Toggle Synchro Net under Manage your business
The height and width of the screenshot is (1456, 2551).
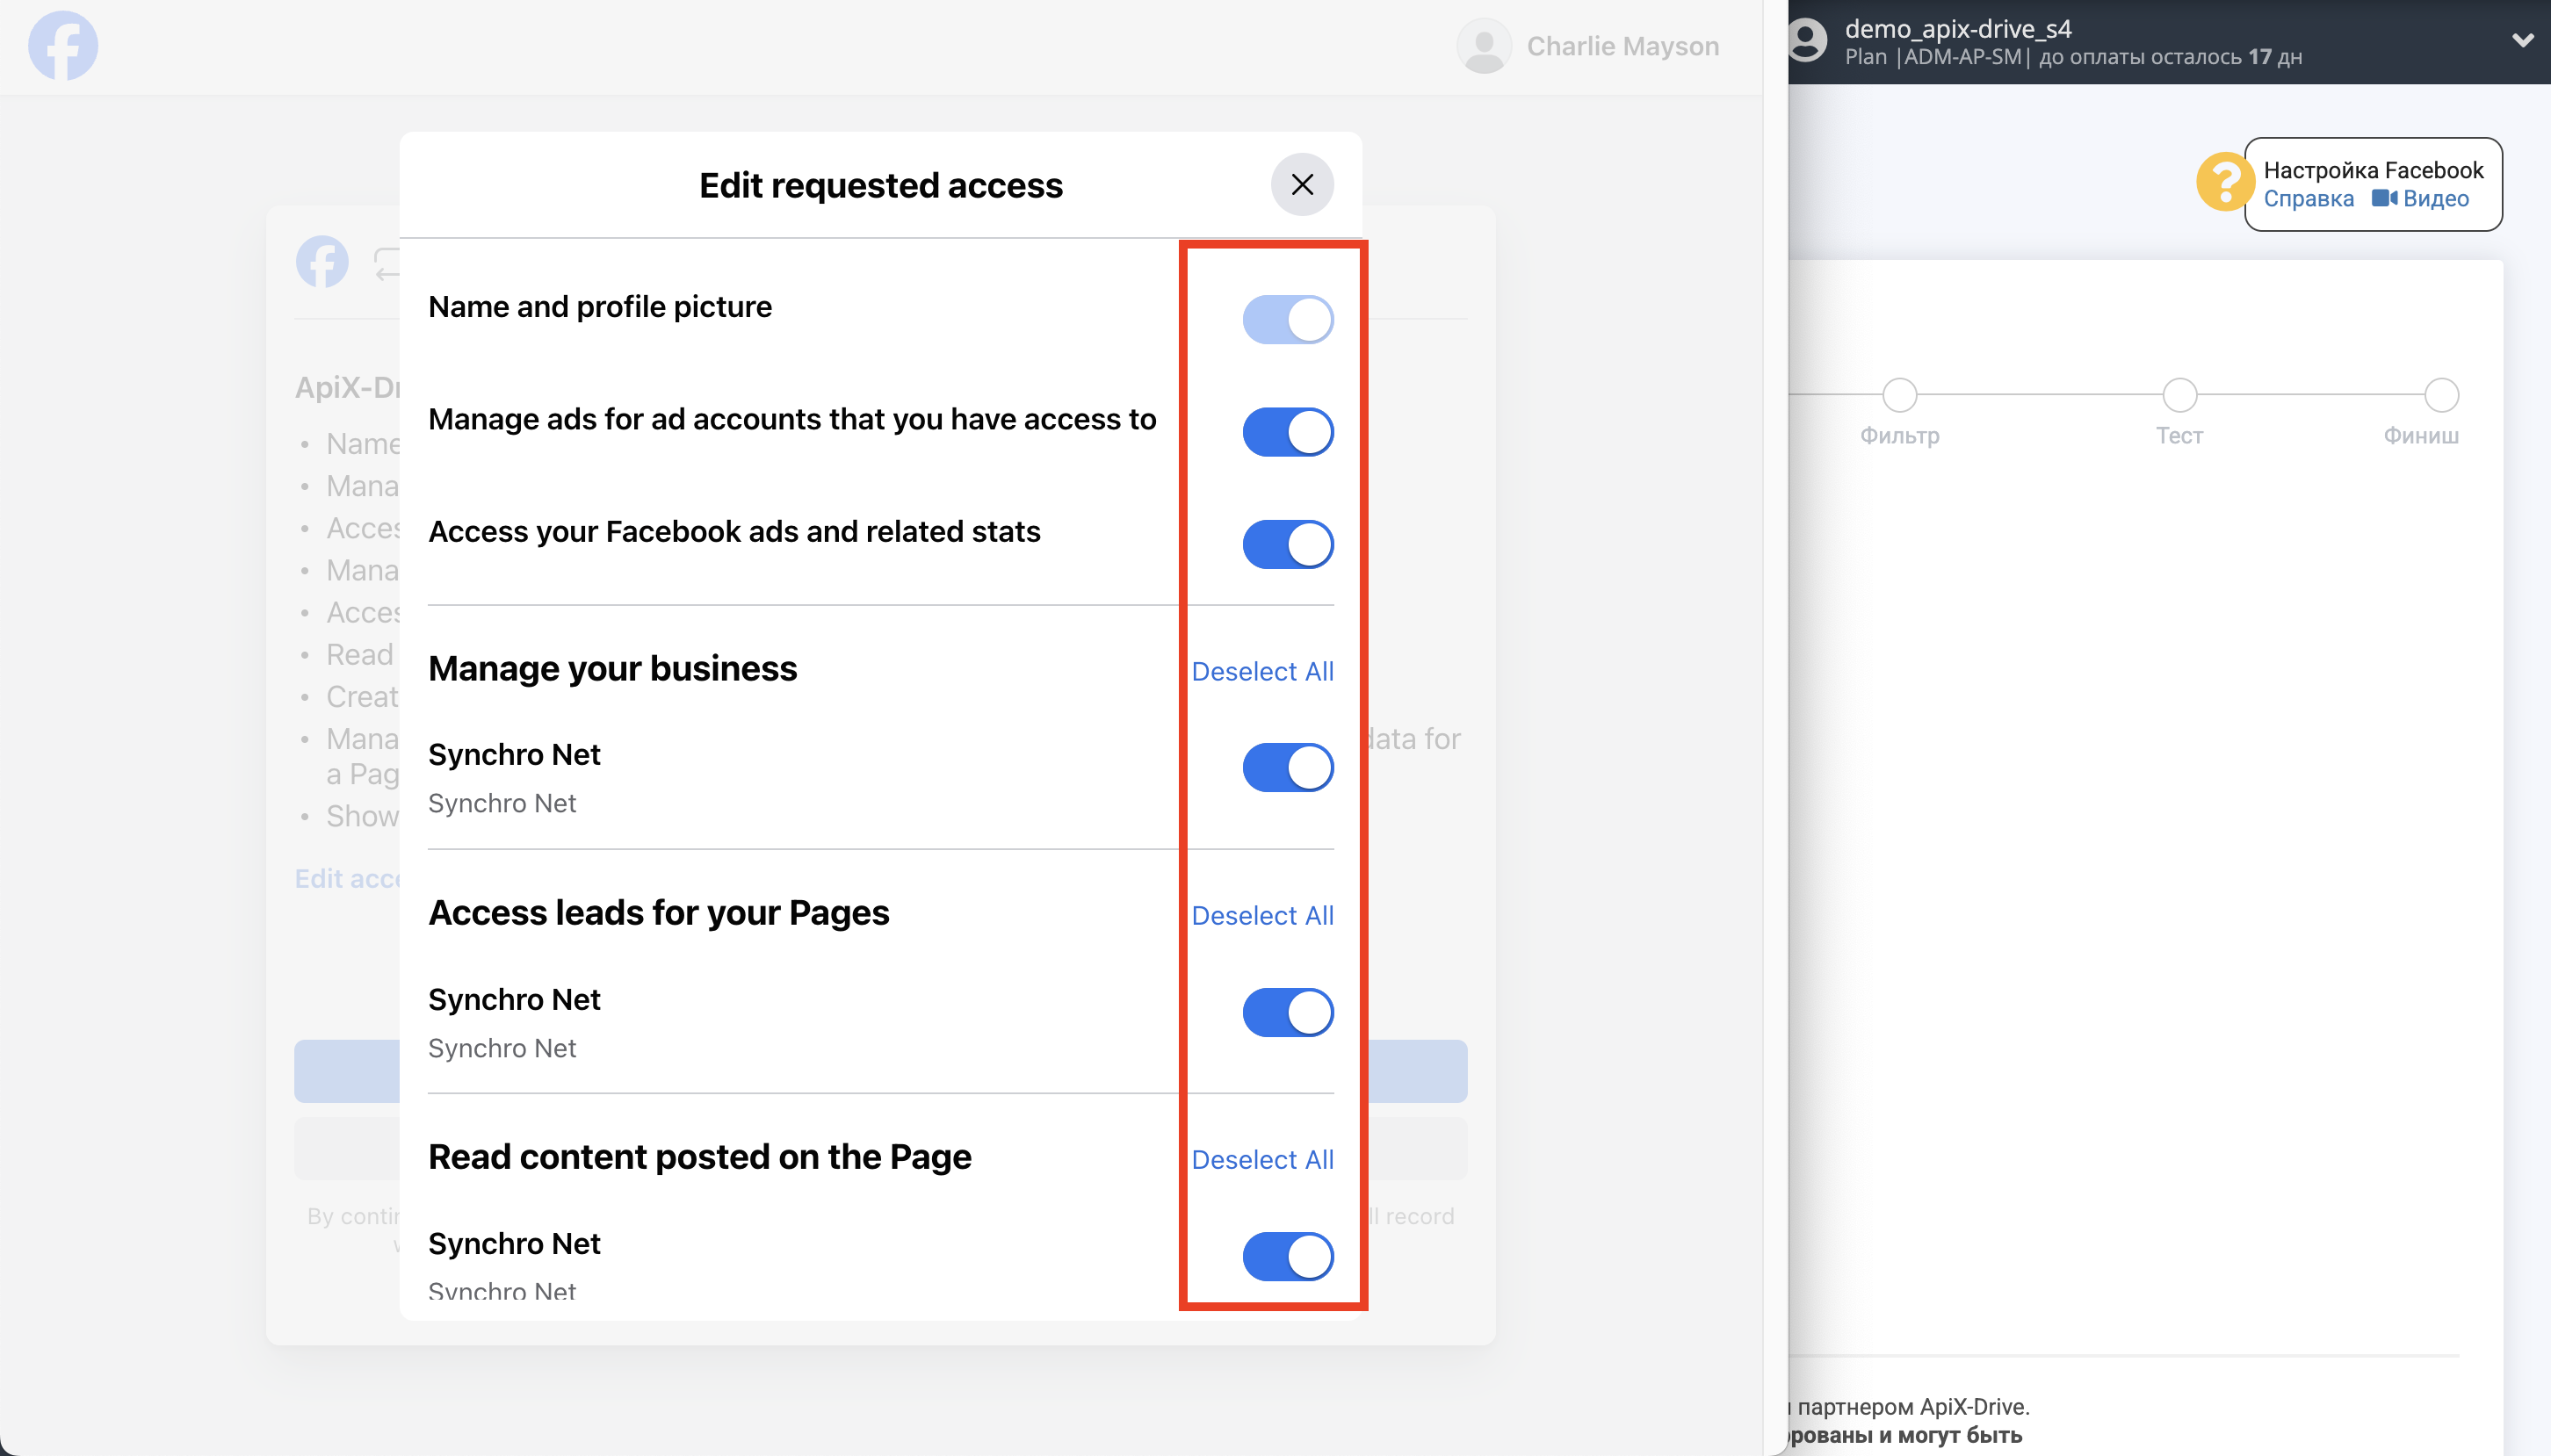pos(1288,768)
